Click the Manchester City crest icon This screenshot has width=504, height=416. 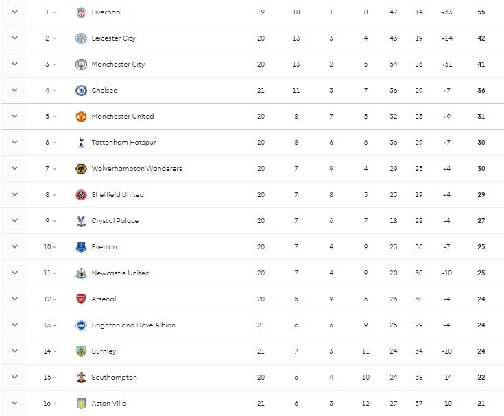[x=81, y=65]
